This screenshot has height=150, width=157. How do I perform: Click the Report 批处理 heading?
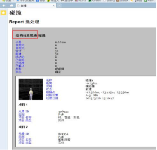(x=24, y=22)
